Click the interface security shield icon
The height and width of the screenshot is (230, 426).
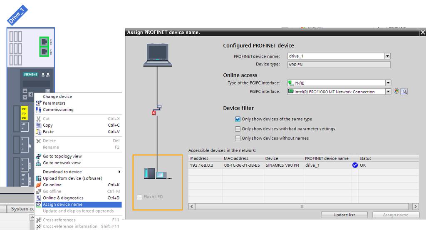396,91
